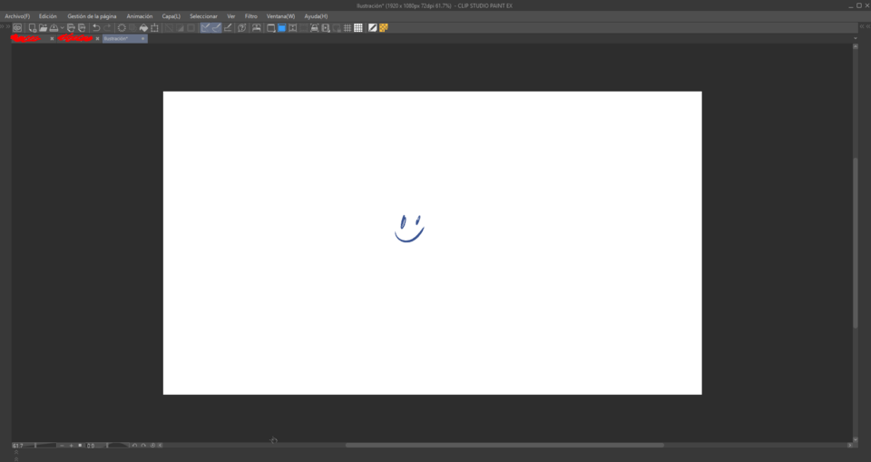Click the rotation angle field 0.0
This screenshot has width=871, height=462.
(91, 446)
